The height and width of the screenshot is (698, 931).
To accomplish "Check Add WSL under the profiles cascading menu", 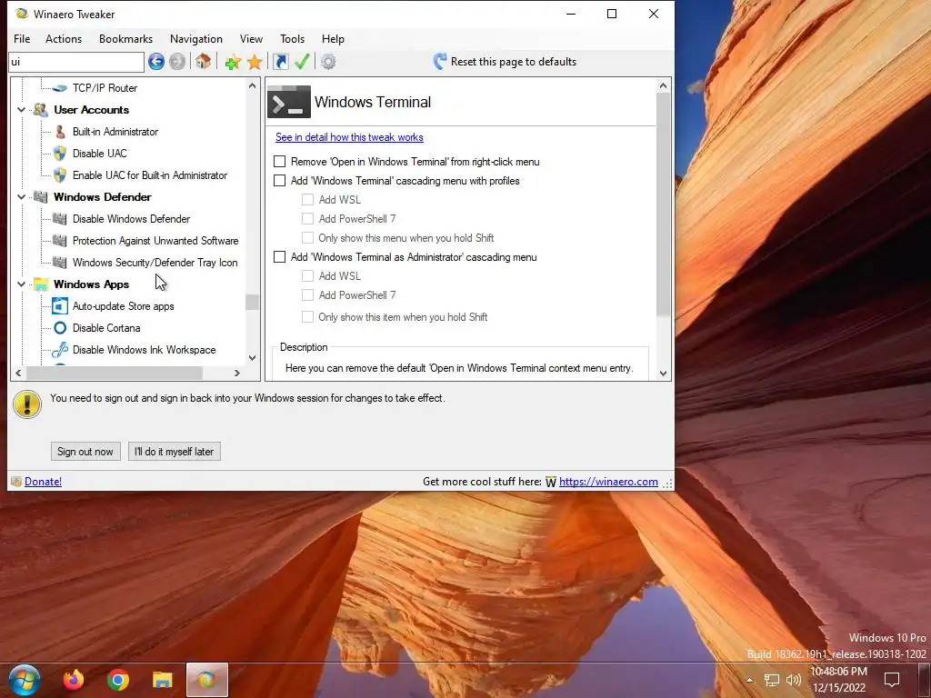I will click(307, 199).
